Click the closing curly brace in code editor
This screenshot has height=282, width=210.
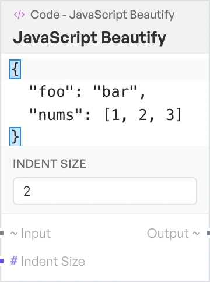(x=15, y=136)
